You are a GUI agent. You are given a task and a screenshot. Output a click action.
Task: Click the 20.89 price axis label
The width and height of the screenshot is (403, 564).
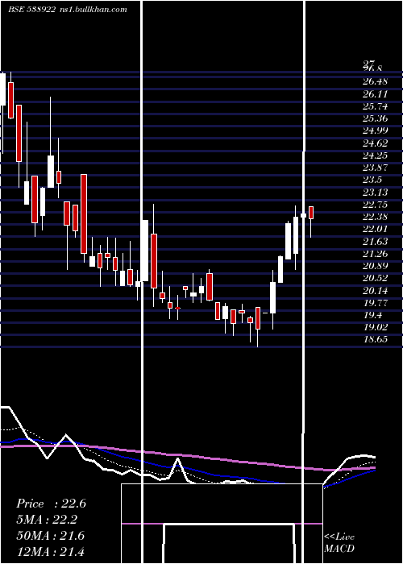[375, 266]
